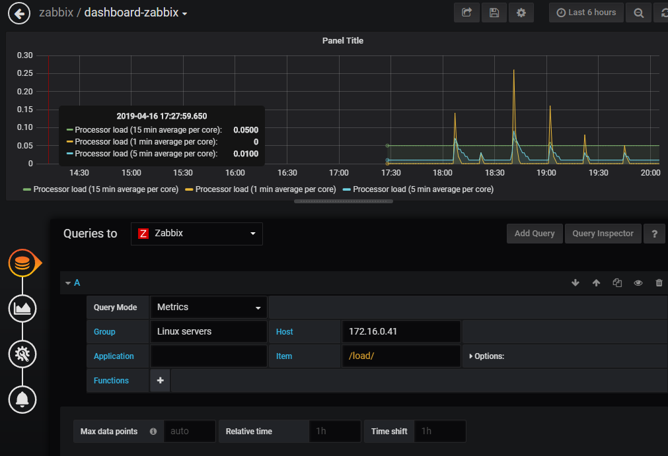Move query A up with arrow icon
668x456 pixels.
click(x=596, y=283)
